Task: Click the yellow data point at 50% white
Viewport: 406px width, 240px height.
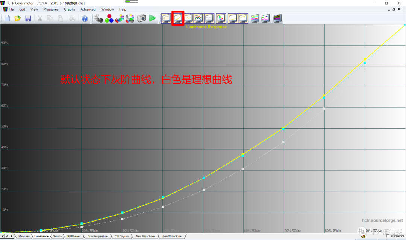Action: [203, 178]
